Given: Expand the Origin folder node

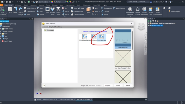Looking at the screenshot, I should [x=1, y=34].
